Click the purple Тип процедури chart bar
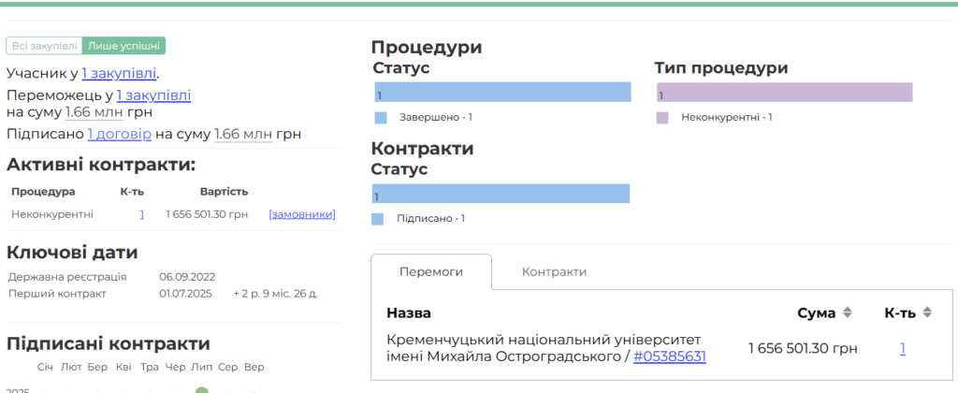The image size is (958, 393). click(784, 92)
